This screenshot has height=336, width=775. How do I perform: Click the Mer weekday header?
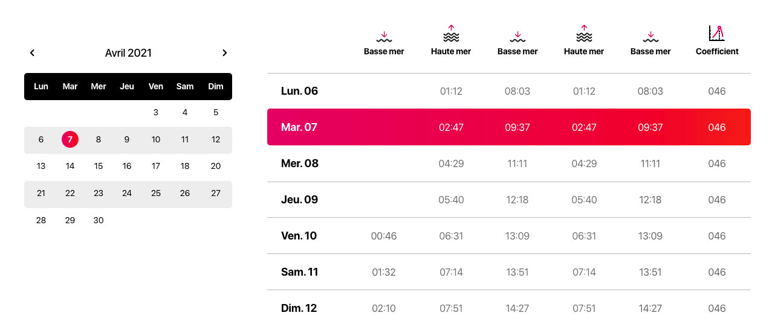tap(99, 87)
